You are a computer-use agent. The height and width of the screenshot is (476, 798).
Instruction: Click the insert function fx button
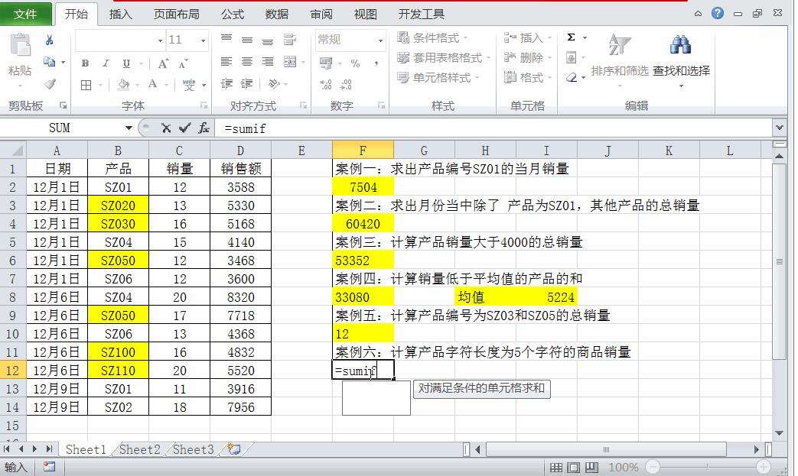204,128
